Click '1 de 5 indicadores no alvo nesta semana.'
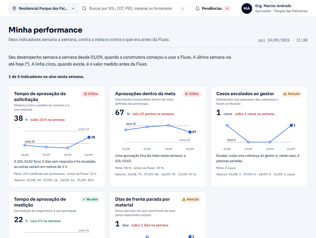This screenshot has width=316, height=238. click(x=46, y=77)
